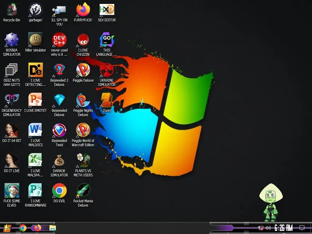This screenshot has height=234, width=312.
Task: Expand hidden system tray icons chevron
Action: click(253, 228)
